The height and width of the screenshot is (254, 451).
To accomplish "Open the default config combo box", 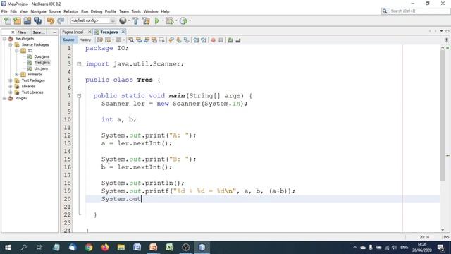I will [93, 20].
